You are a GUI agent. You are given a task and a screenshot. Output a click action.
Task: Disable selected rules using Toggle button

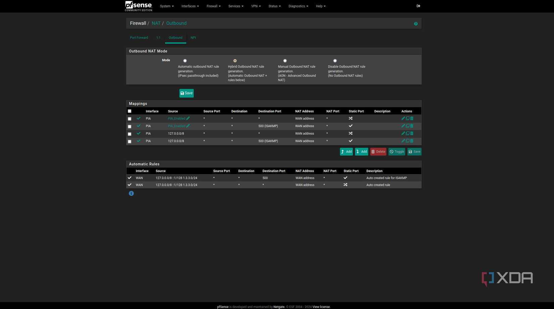[397, 151]
